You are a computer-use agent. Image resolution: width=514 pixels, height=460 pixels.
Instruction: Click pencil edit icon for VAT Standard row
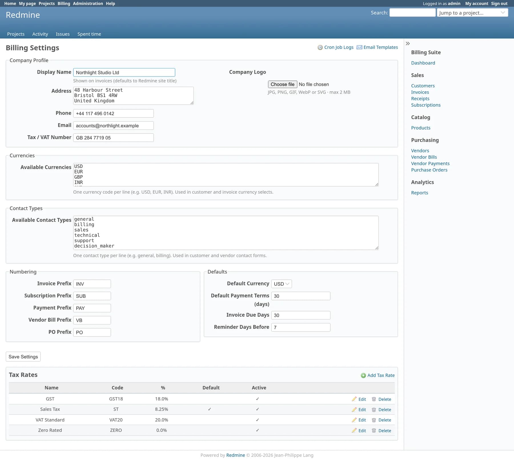click(354, 420)
